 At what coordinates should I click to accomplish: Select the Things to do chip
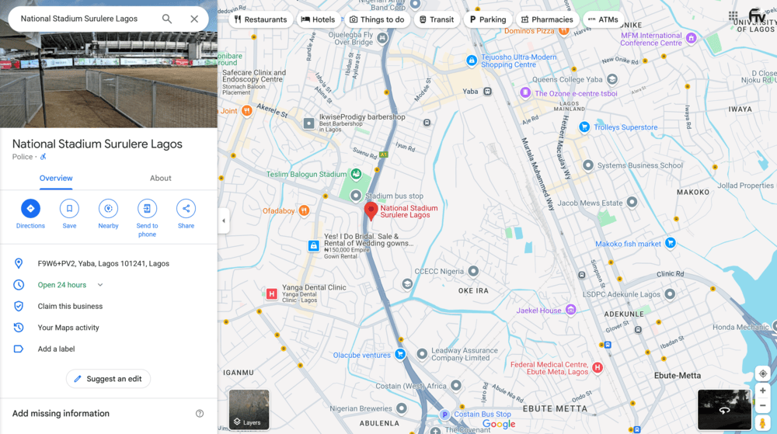pos(377,19)
